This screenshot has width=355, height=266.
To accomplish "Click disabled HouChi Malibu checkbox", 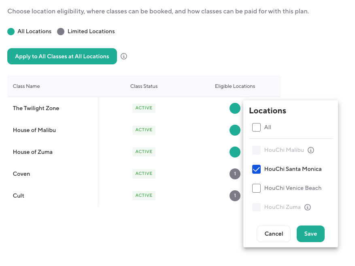I will click(256, 150).
